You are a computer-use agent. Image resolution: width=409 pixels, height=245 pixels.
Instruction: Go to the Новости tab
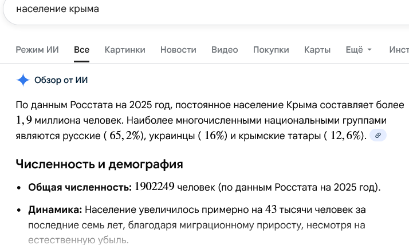pos(178,50)
